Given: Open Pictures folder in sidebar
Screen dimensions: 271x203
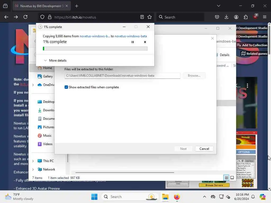Looking at the screenshot, I should tap(46, 127).
